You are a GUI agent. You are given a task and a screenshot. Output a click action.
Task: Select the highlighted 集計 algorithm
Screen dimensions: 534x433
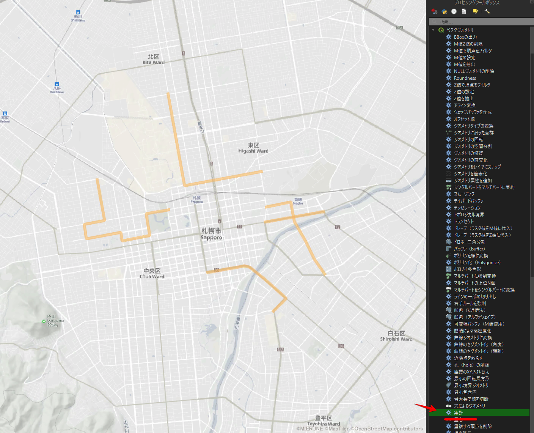tap(479, 413)
